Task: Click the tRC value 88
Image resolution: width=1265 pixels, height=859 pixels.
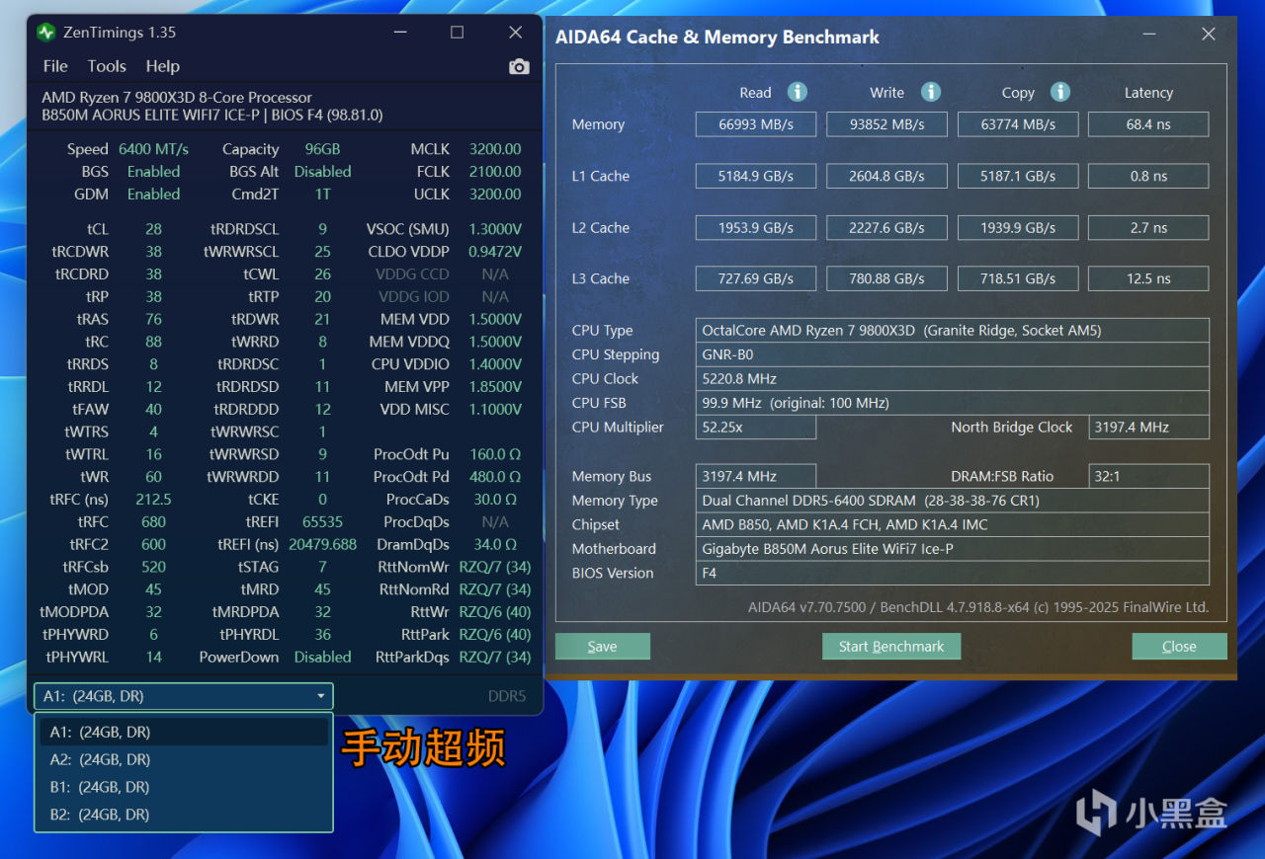Action: 153,342
